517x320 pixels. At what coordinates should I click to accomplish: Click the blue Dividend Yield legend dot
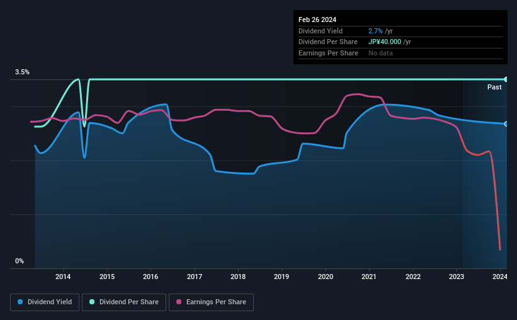(x=20, y=302)
